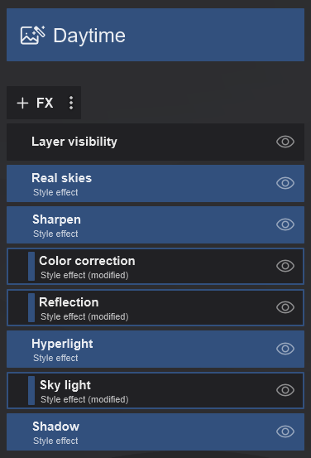The height and width of the screenshot is (458, 311).
Task: Toggle visibility of the Sharpen effect
Action: [285, 224]
